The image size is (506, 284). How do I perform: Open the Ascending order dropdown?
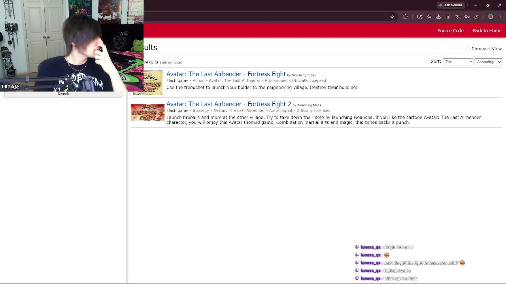(488, 62)
